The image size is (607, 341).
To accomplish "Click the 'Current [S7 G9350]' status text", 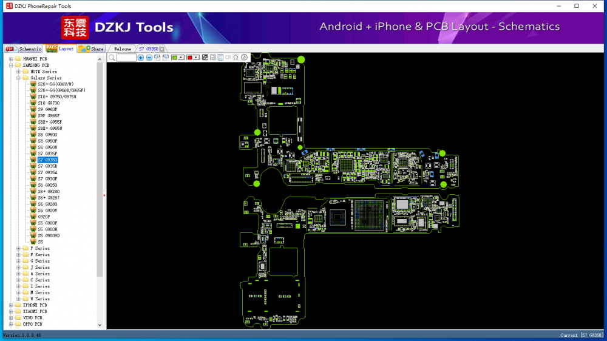I will pos(582,335).
